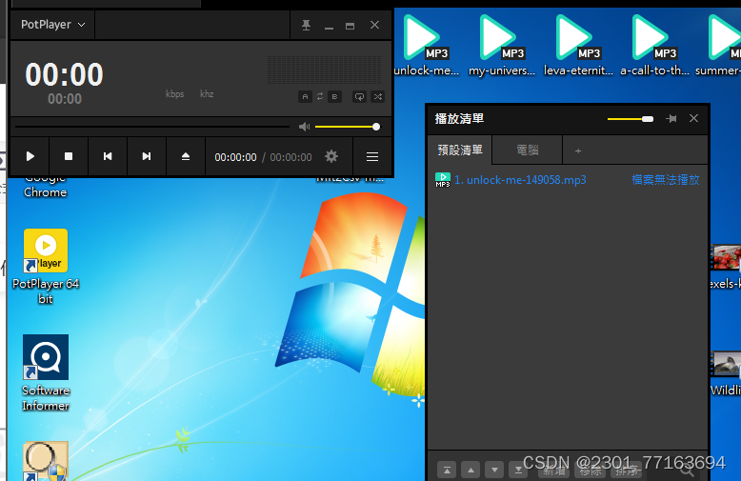Click the playback seek bar in PotPlayer
This screenshot has width=741, height=481.
152,127
